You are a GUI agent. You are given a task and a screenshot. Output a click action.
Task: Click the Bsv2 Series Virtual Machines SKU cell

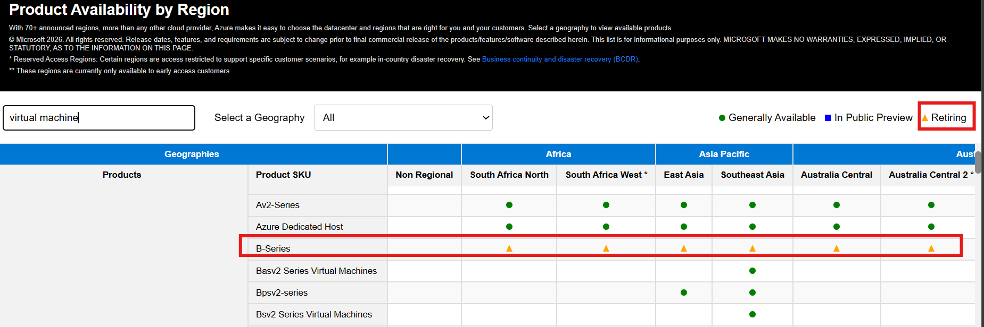[318, 314]
